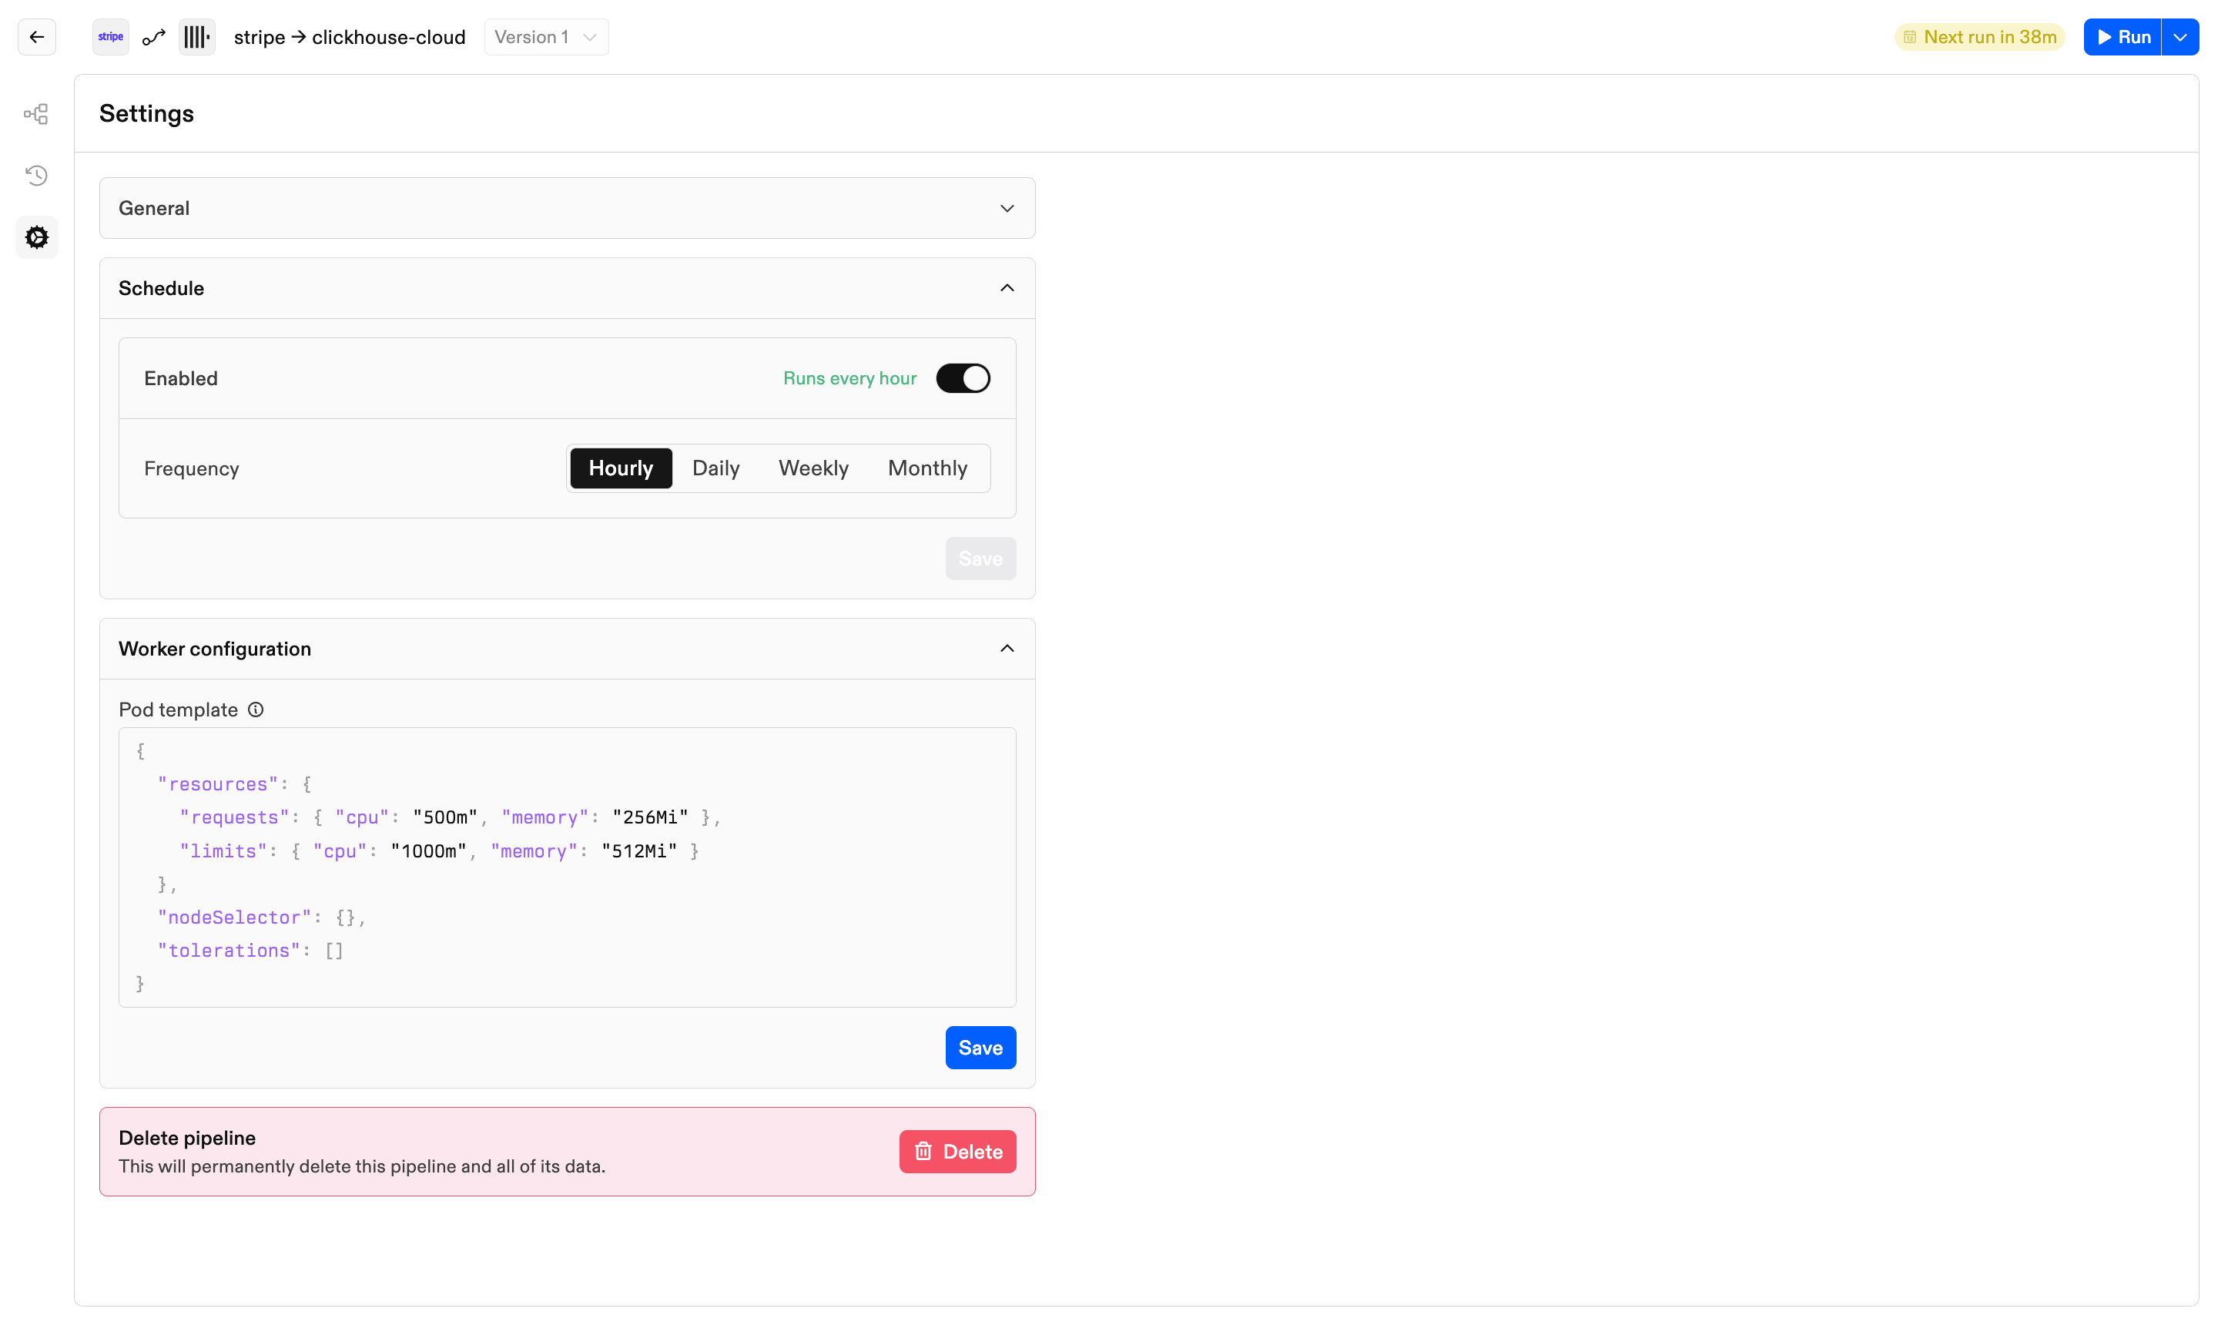This screenshot has width=2218, height=1325.
Task: Collapse the Schedule section
Action: click(x=567, y=288)
